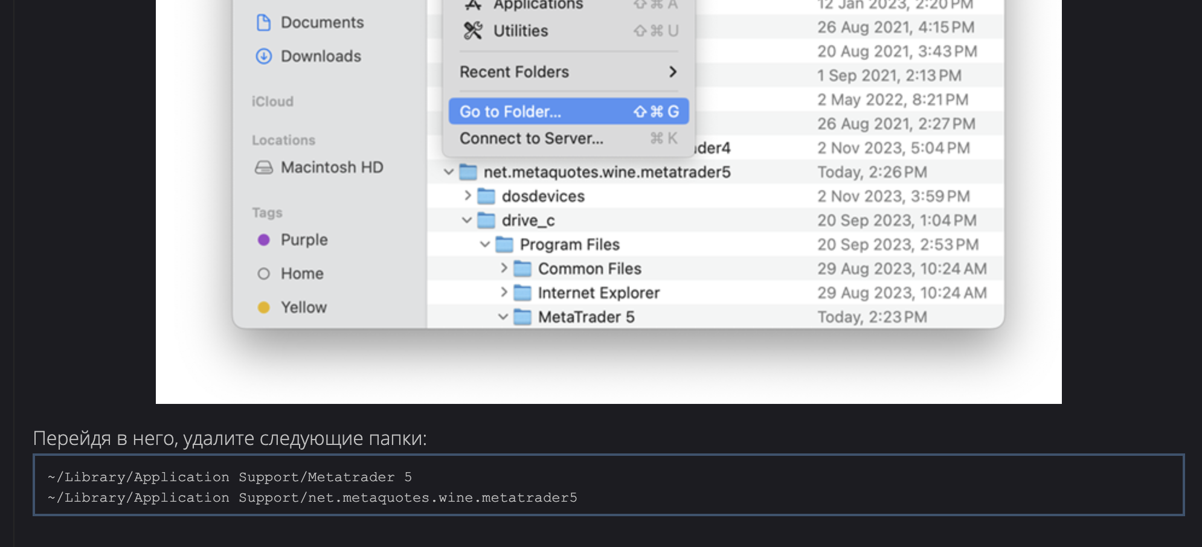The image size is (1202, 547).
Task: Click the Common Files folder icon
Action: (522, 269)
